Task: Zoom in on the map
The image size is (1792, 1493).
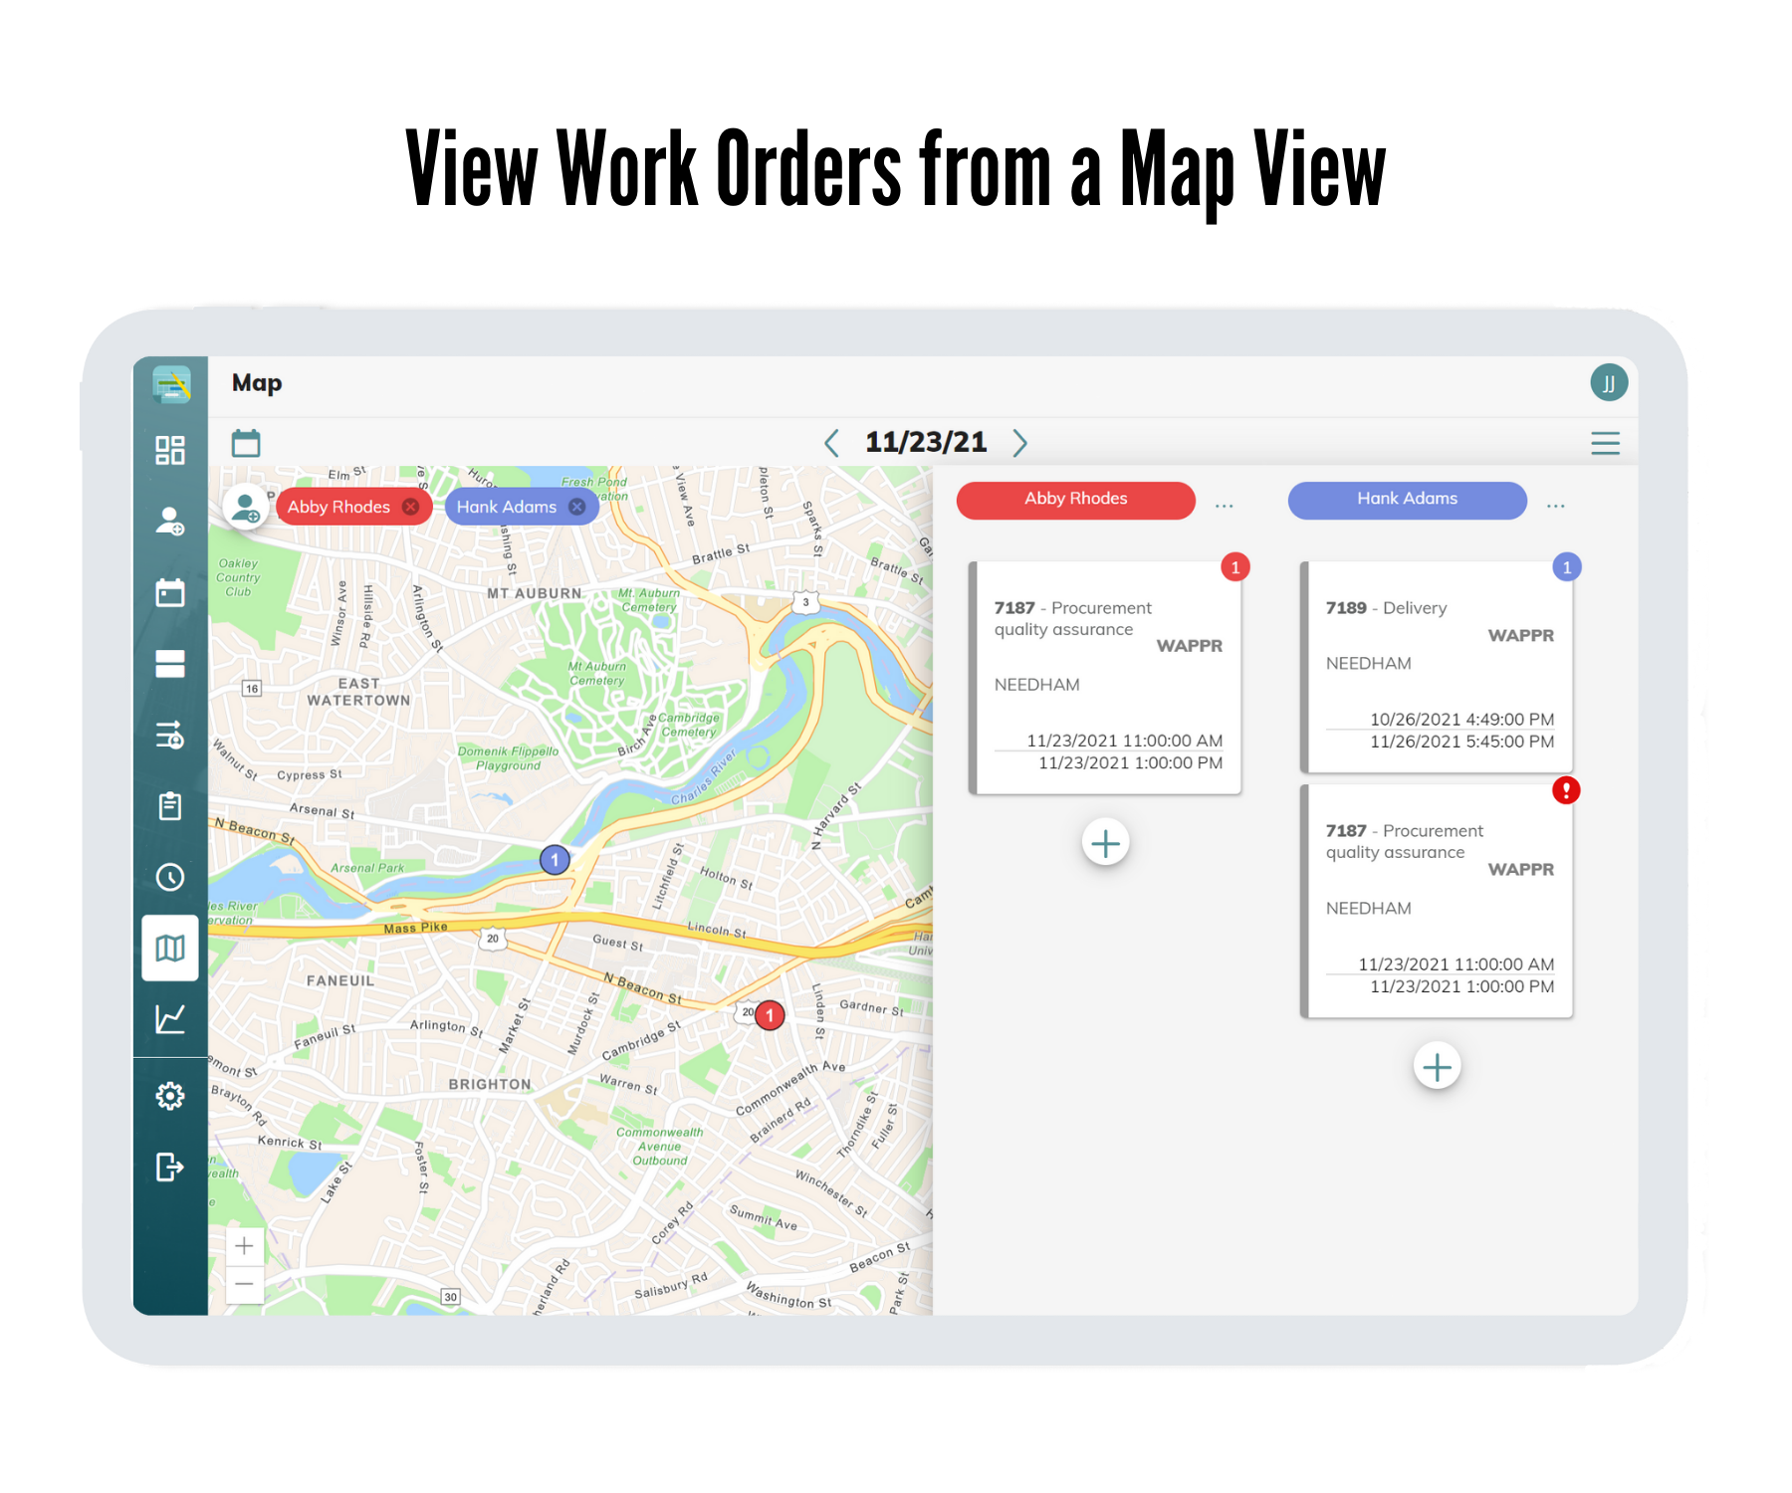Action: [245, 1246]
